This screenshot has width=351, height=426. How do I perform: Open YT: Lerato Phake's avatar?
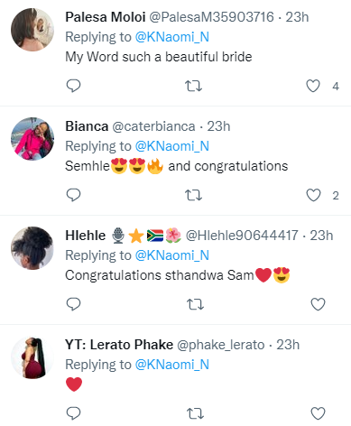(x=32, y=357)
